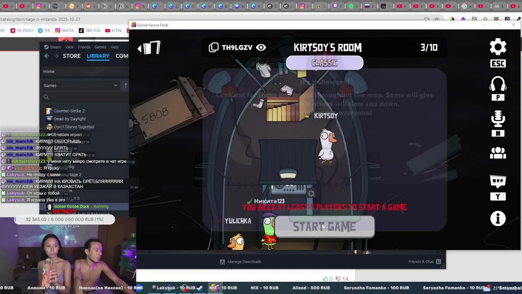Viewport: 522px width, 294px height.
Task: Click the library sort arrow button
Action: (126, 85)
